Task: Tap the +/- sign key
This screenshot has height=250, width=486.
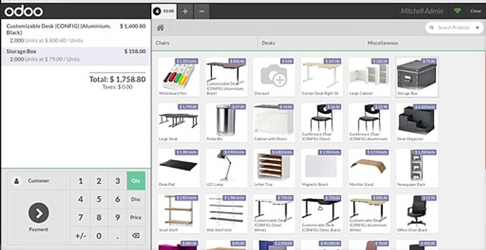Action: coord(80,236)
